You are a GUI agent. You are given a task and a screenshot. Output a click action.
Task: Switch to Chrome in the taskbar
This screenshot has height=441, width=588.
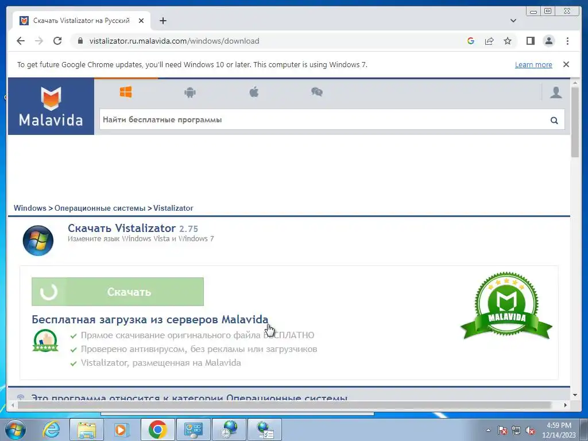click(157, 430)
